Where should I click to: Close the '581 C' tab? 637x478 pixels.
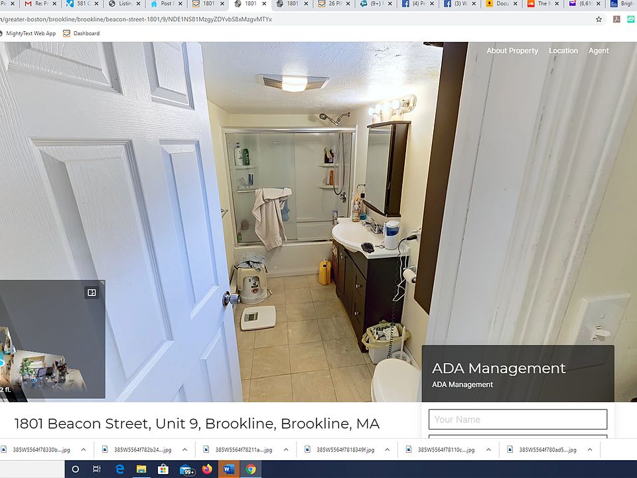[96, 4]
